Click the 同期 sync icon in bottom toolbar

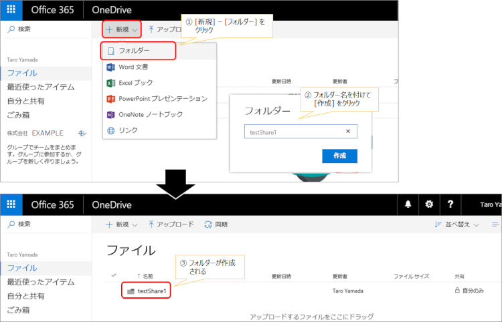[208, 224]
